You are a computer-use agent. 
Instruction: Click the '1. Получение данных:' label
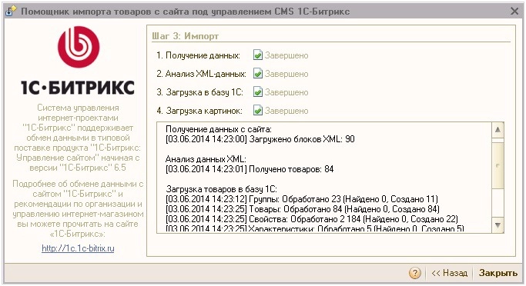[198, 55]
